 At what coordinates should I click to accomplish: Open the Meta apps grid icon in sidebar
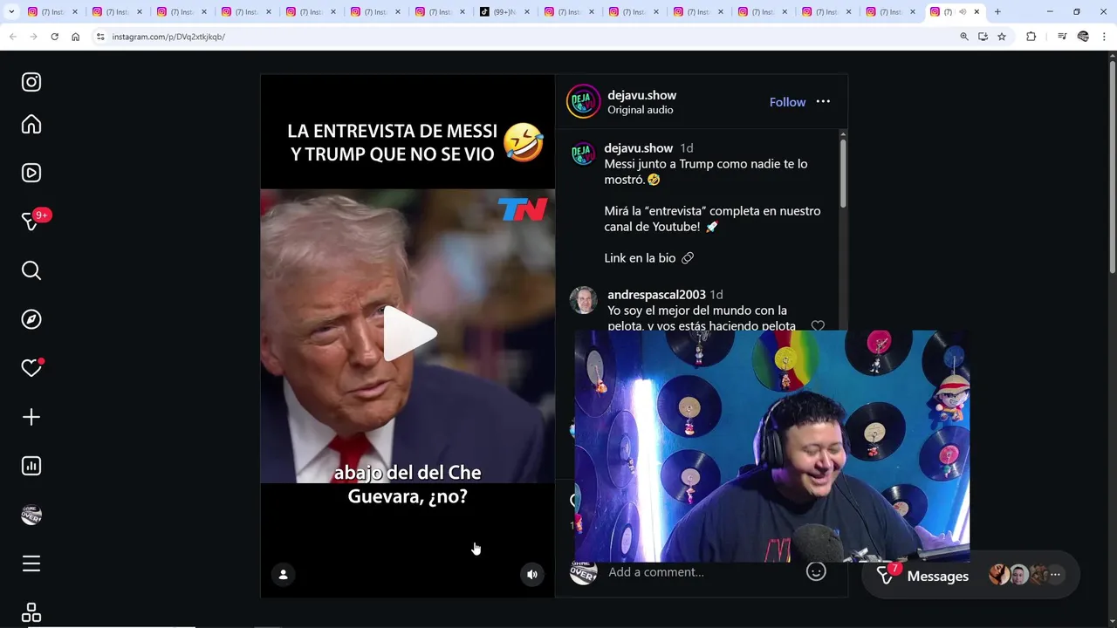pyautogui.click(x=31, y=612)
